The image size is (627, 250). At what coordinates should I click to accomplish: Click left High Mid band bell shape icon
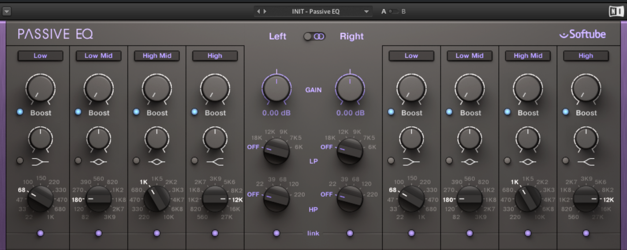pos(157,162)
